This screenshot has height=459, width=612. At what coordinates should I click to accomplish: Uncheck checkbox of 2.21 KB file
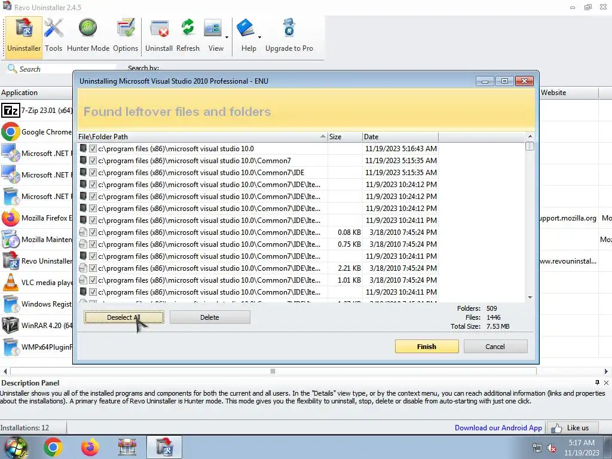coord(93,268)
